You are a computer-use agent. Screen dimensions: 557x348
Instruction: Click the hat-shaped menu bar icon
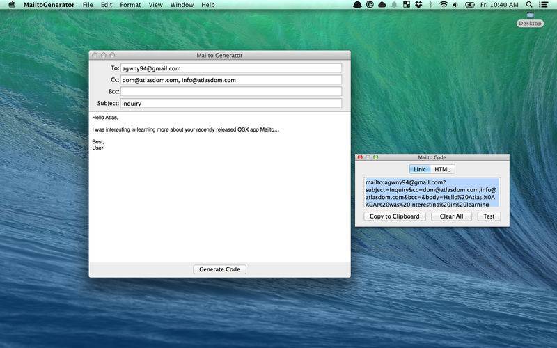pyautogui.click(x=357, y=5)
